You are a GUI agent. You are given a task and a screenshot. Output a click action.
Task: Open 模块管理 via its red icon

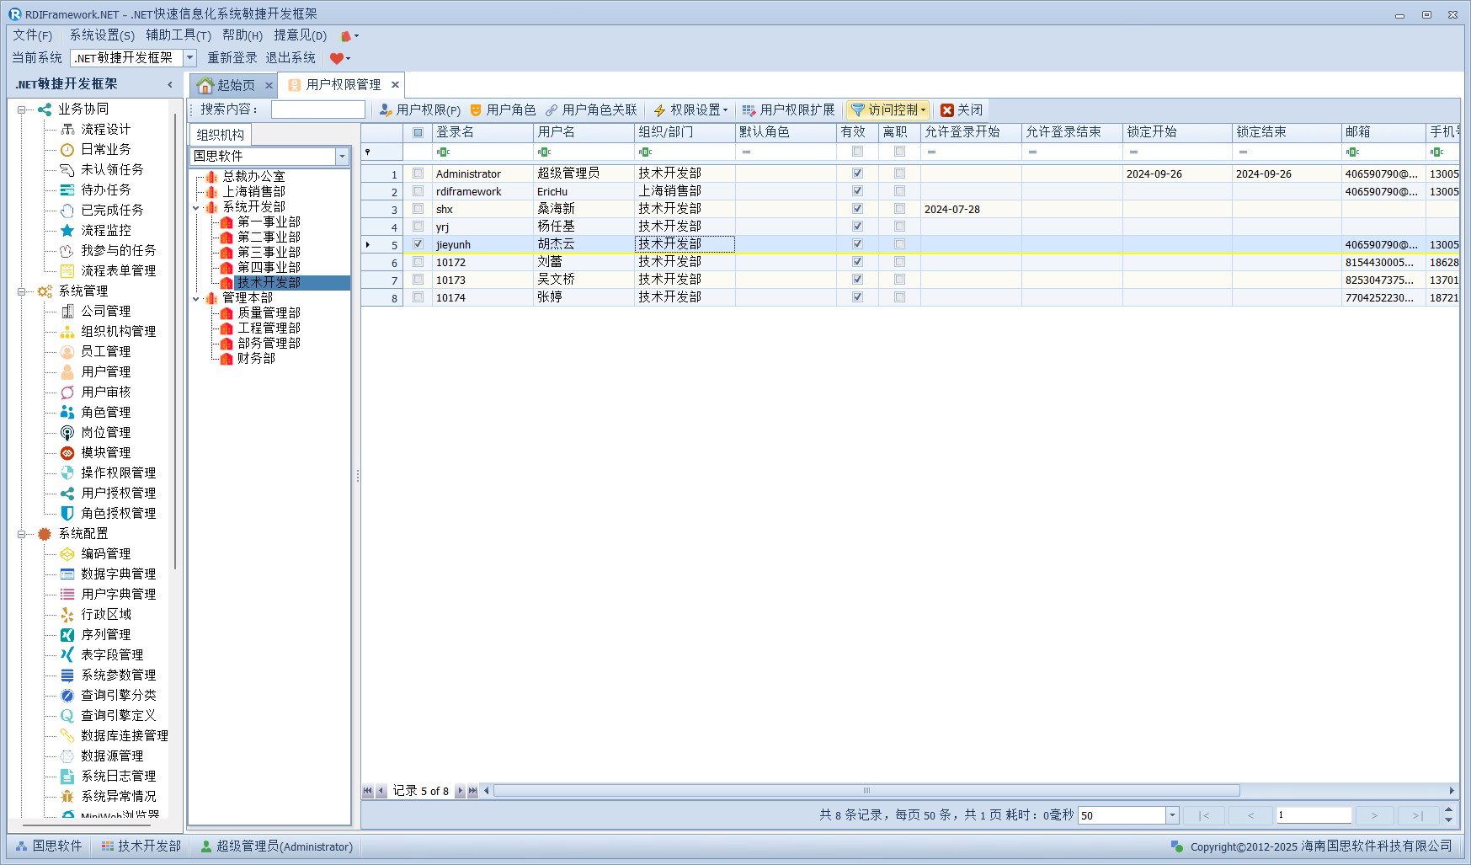tap(67, 452)
